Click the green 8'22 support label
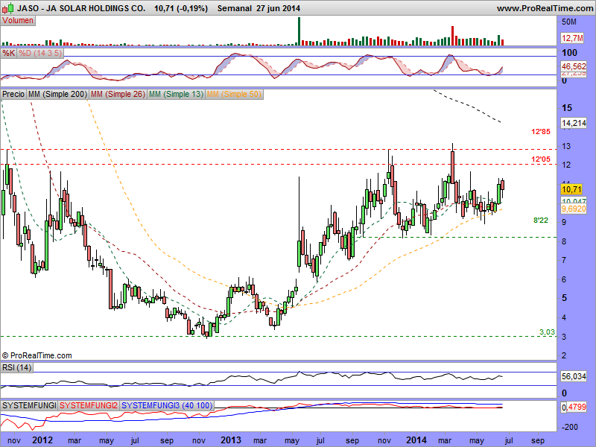Viewport: 596px width, 447px height. pyautogui.click(x=541, y=220)
